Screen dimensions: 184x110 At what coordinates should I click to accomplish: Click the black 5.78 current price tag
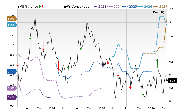[172, 81]
